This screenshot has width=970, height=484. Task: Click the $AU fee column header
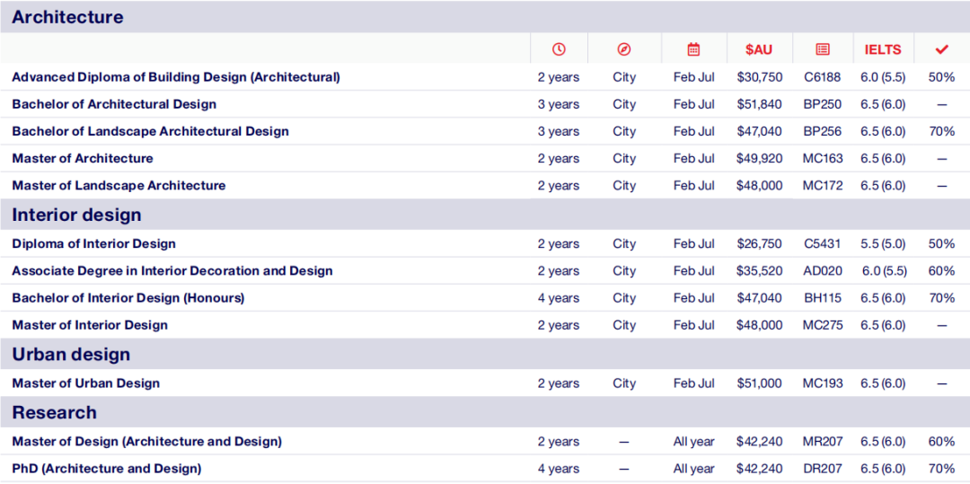coord(759,50)
